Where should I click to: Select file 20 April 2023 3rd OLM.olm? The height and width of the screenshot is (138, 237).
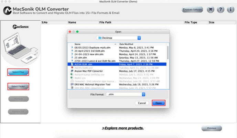click(x=89, y=51)
